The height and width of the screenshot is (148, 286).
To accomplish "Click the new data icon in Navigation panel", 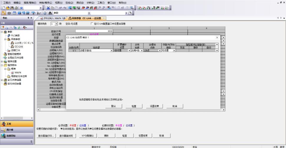I will 3,28.
